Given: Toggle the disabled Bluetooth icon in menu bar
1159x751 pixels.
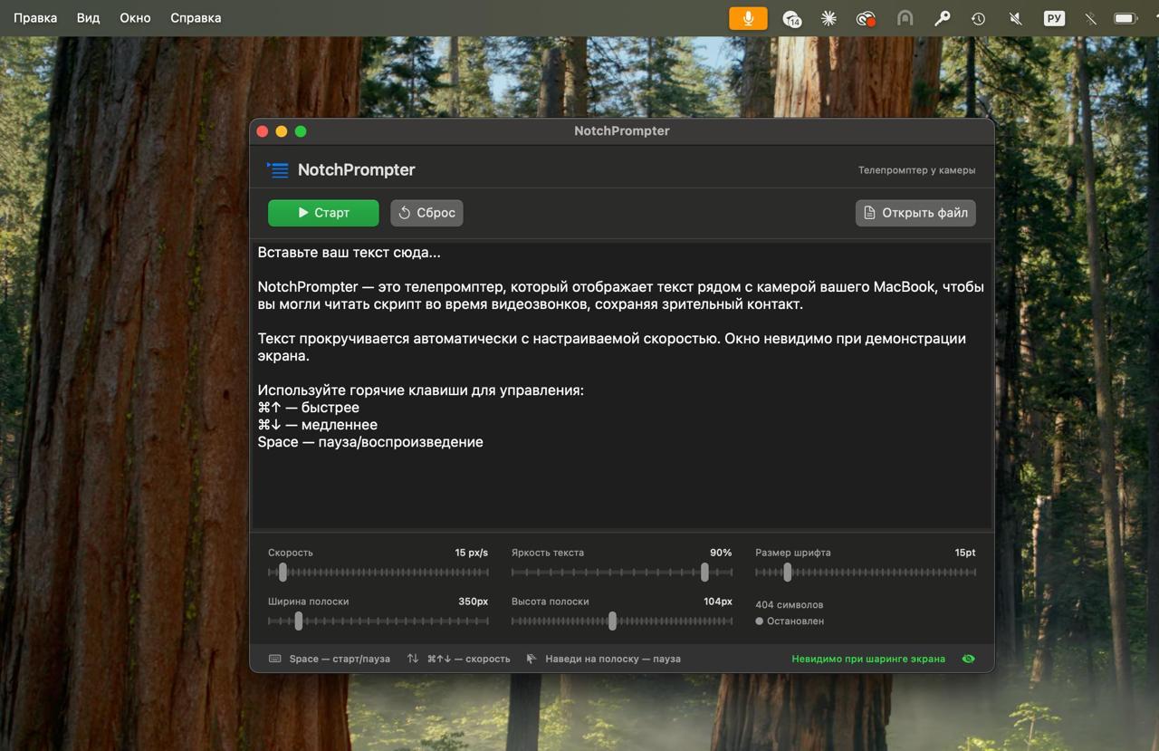Looking at the screenshot, I should [x=1090, y=18].
